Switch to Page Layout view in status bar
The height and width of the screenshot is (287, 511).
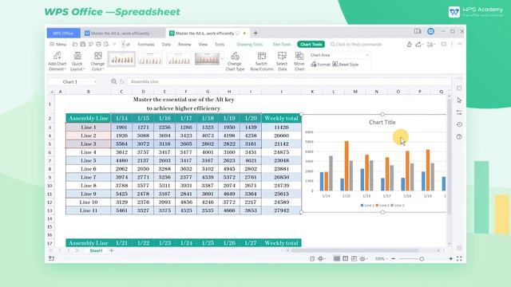point(346,258)
